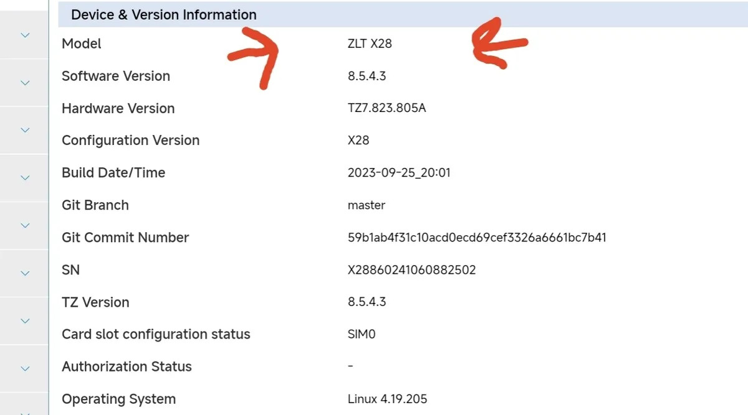
Task: Expand the sidebar chevron level with Model row
Action: point(26,35)
